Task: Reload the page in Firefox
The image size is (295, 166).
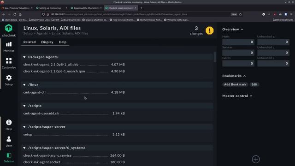Action: (15, 14)
